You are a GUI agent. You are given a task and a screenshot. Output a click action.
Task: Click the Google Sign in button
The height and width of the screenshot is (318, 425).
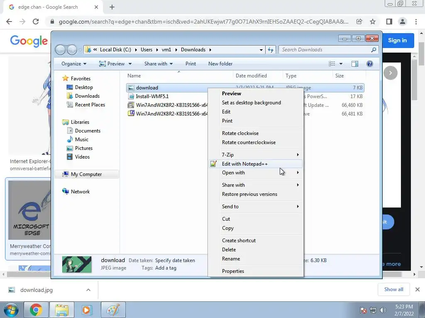[x=397, y=40]
